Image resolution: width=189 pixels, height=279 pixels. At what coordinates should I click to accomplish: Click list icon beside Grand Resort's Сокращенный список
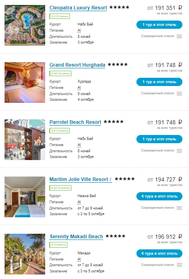[x=179, y=93]
